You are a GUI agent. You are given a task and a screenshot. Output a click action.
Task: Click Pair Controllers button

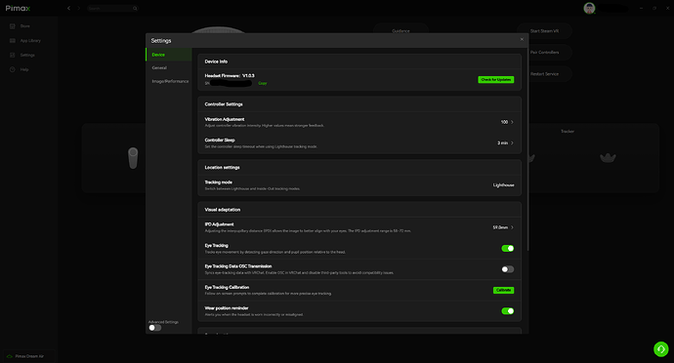544,53
